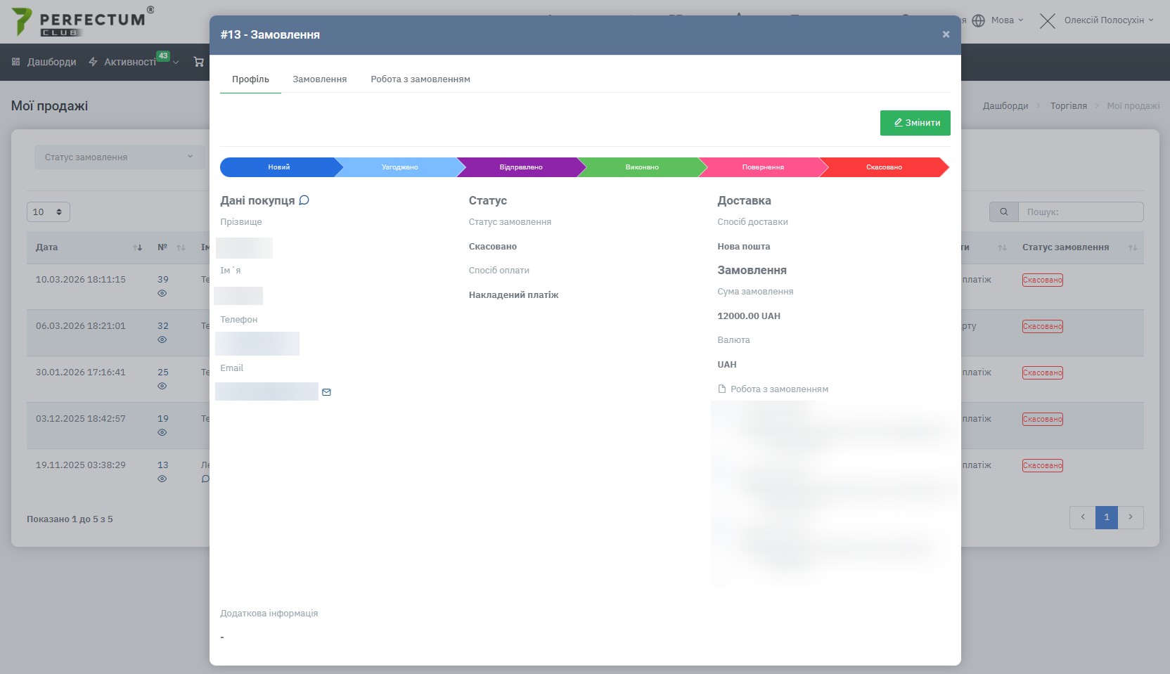1170x674 pixels.
Task: Click the globe language icon
Action: click(978, 20)
